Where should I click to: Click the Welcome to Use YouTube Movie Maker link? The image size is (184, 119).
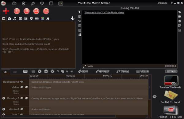click(104, 13)
